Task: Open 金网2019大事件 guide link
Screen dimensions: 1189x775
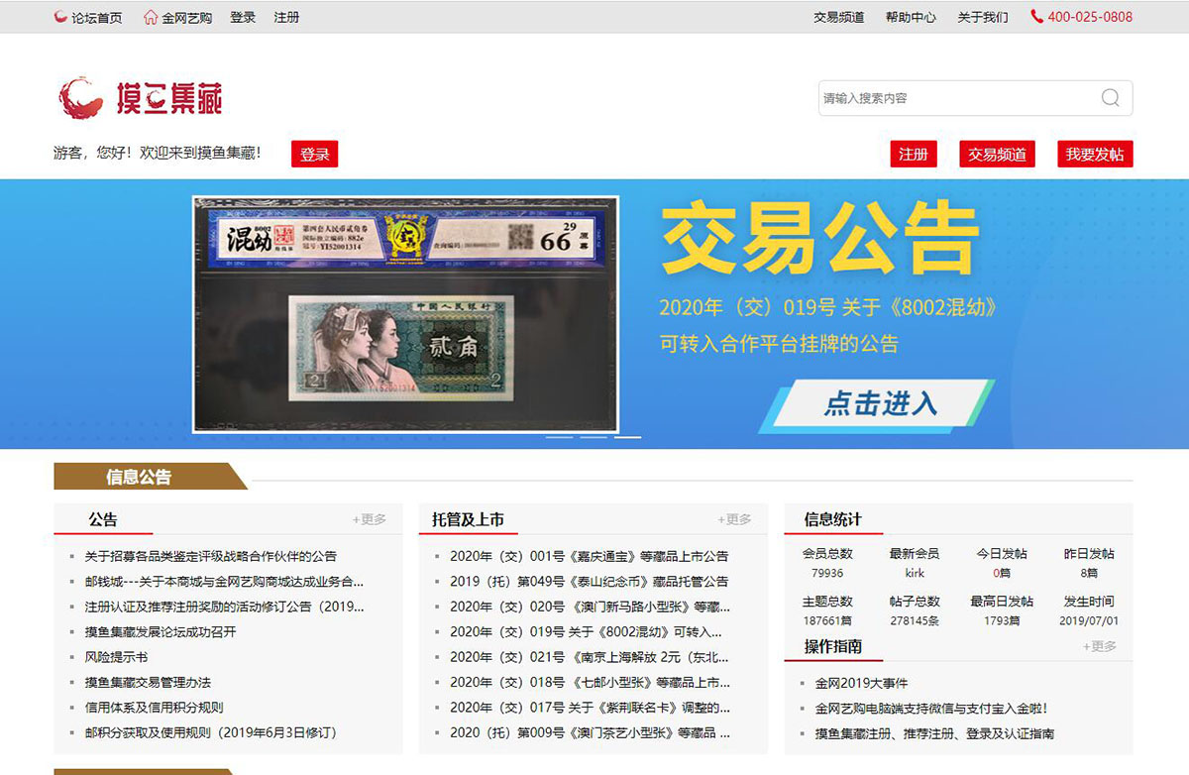Action: coord(861,683)
